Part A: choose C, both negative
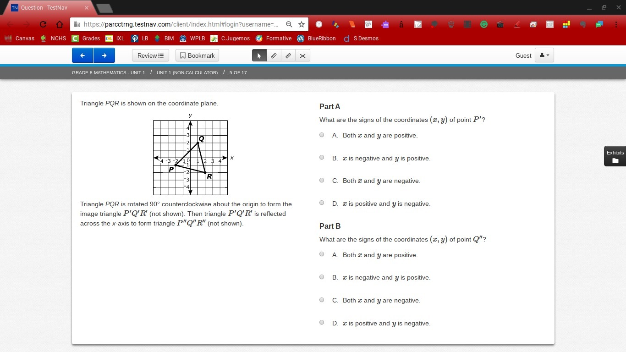 pyautogui.click(x=322, y=181)
